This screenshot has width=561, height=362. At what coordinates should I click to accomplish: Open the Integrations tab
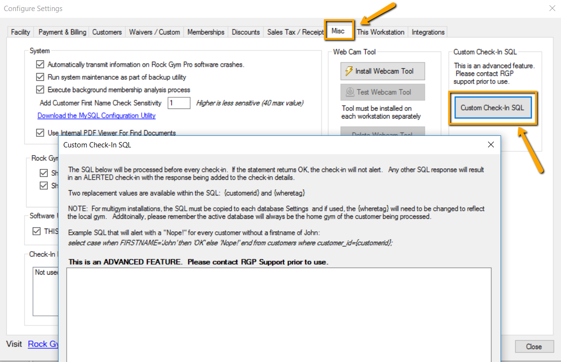(428, 32)
